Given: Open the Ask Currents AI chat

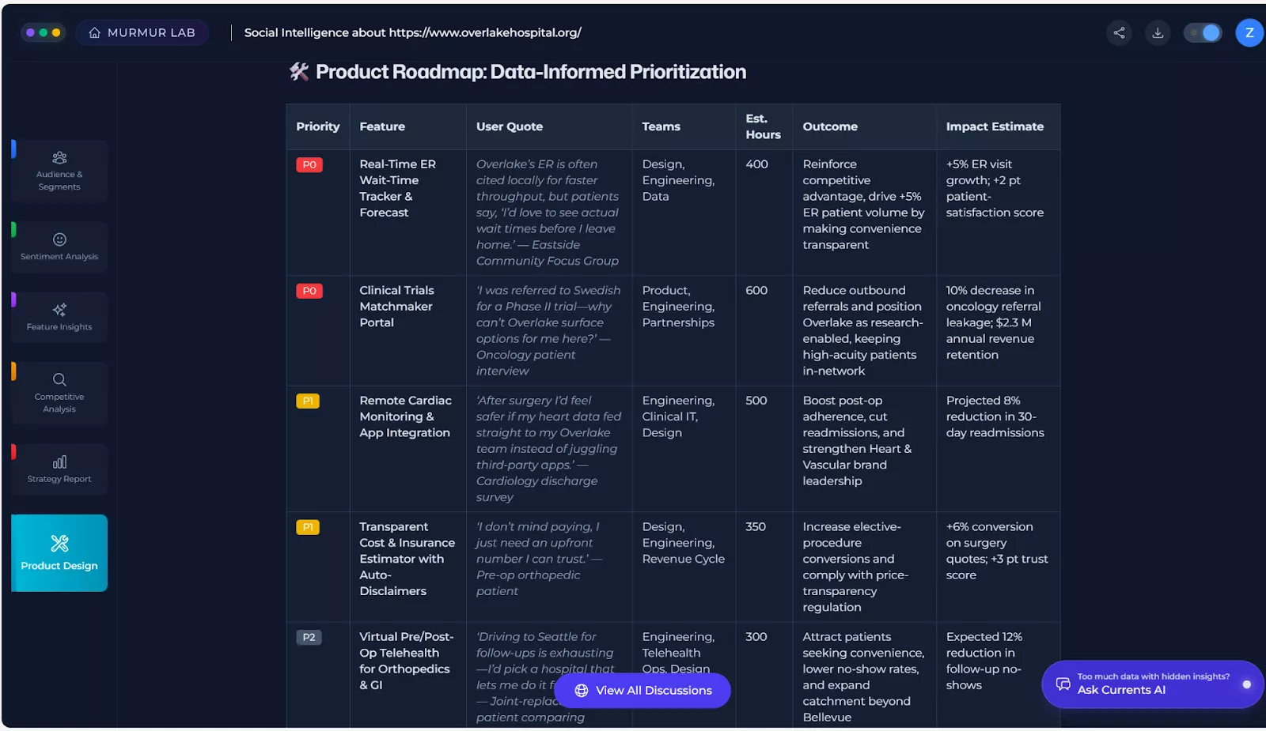Looking at the screenshot, I should [1152, 684].
